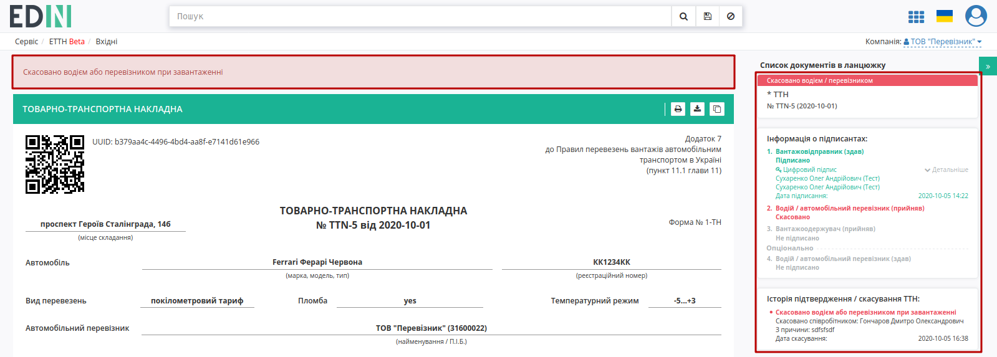Click cancellation date 2020-10-05 16:38
This screenshot has width=997, height=357.
(x=943, y=338)
